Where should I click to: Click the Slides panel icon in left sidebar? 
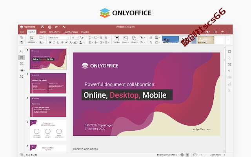(x=22, y=58)
